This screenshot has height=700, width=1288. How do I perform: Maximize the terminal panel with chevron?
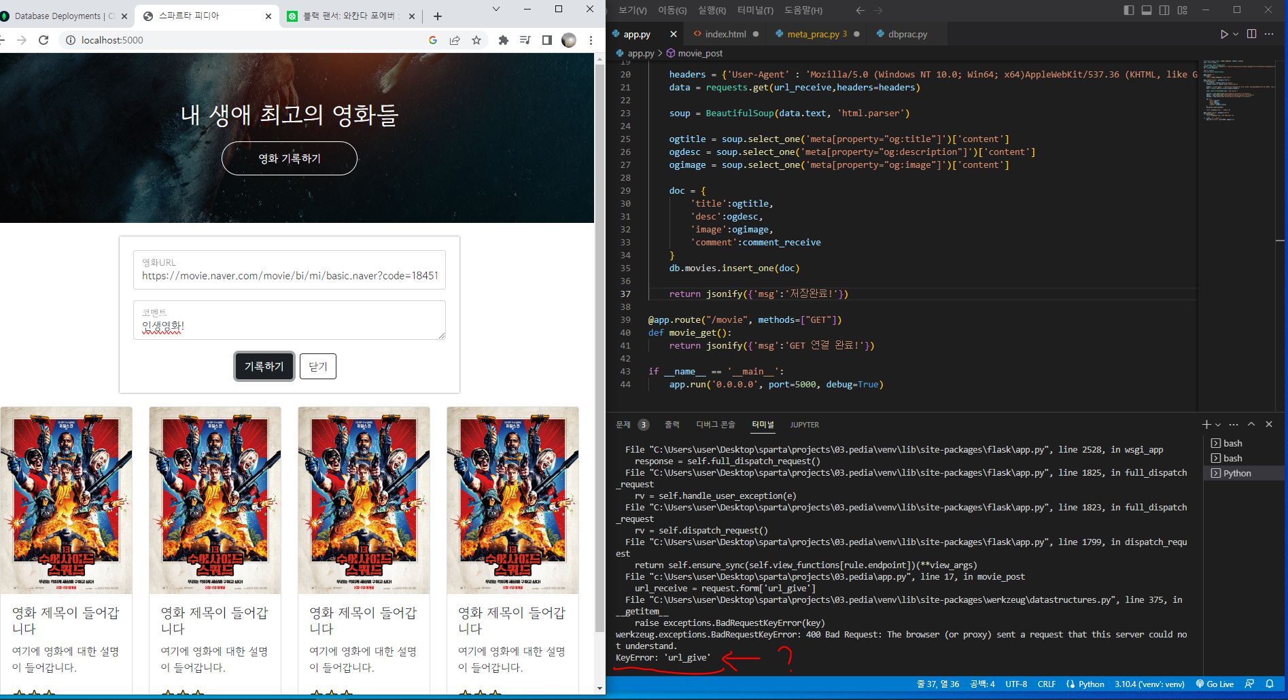1251,424
